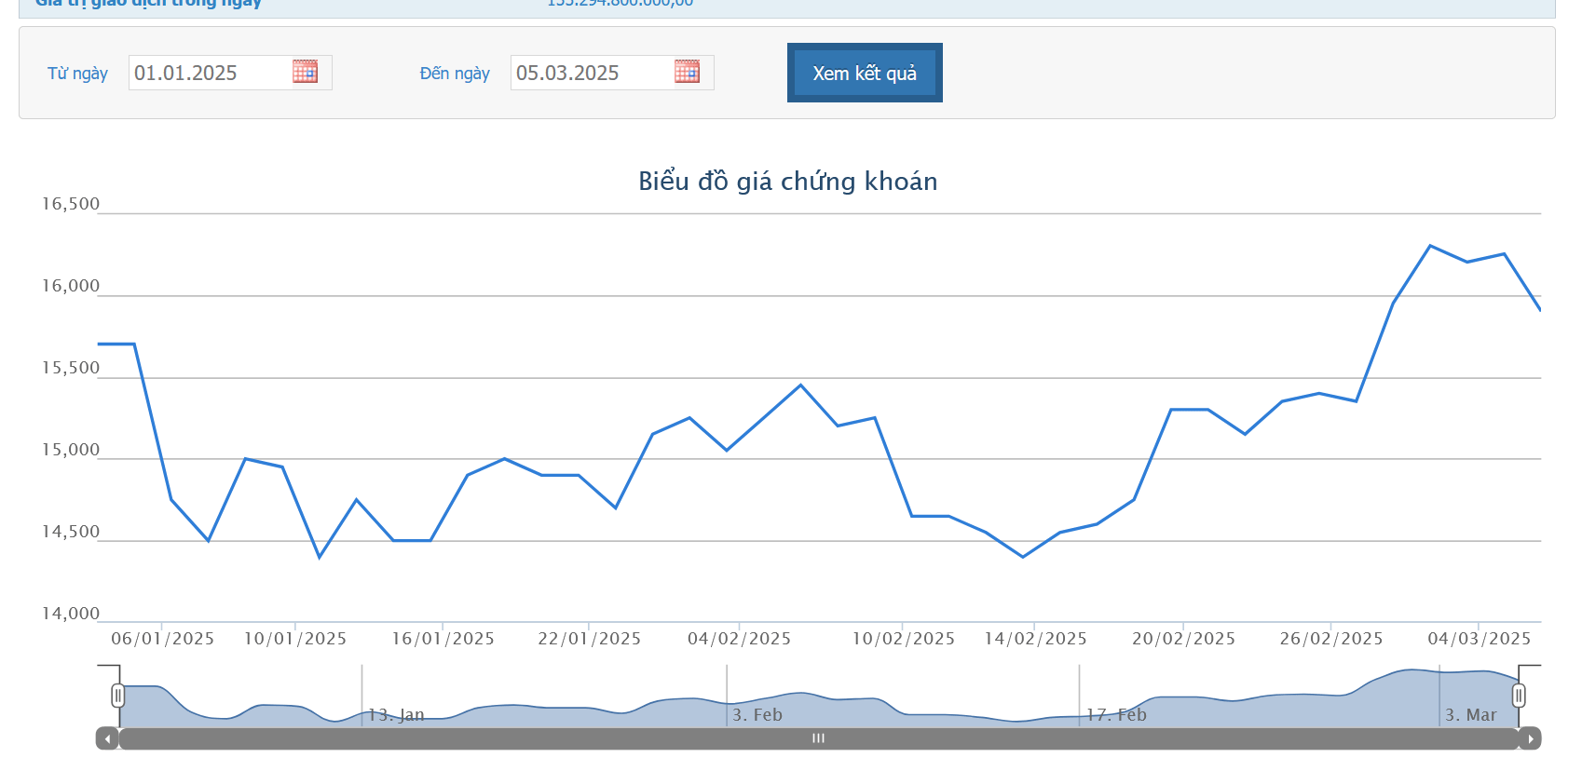Focus the Từ ngày date field 01.01.2025
Image resolution: width=1582 pixels, height=771 pixels.
click(x=207, y=73)
